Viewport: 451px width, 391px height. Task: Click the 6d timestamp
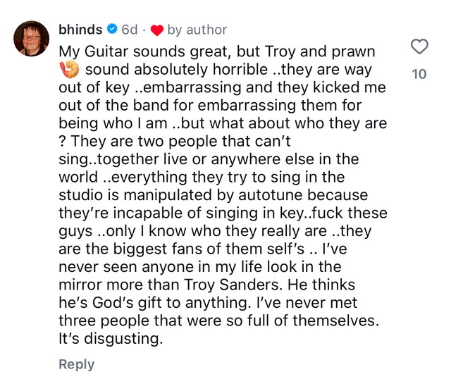click(x=130, y=30)
